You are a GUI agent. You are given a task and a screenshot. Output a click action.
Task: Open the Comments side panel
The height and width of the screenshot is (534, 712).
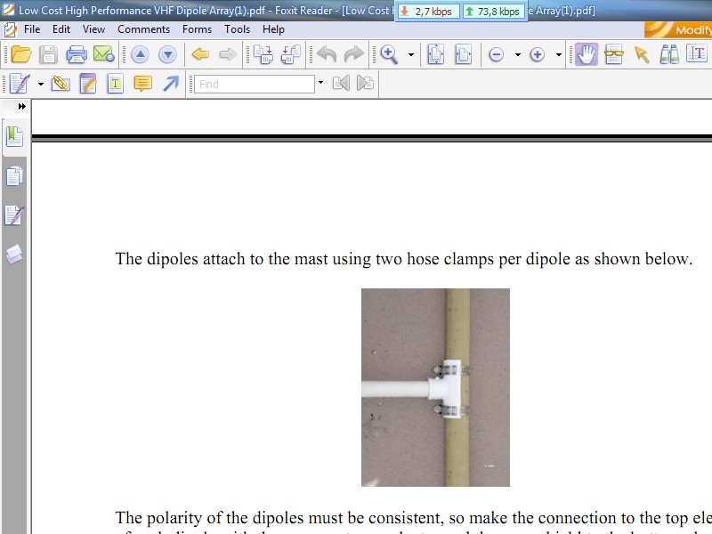(x=14, y=215)
